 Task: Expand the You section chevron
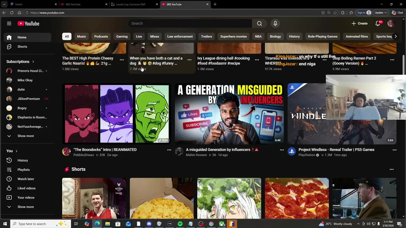pos(16,151)
